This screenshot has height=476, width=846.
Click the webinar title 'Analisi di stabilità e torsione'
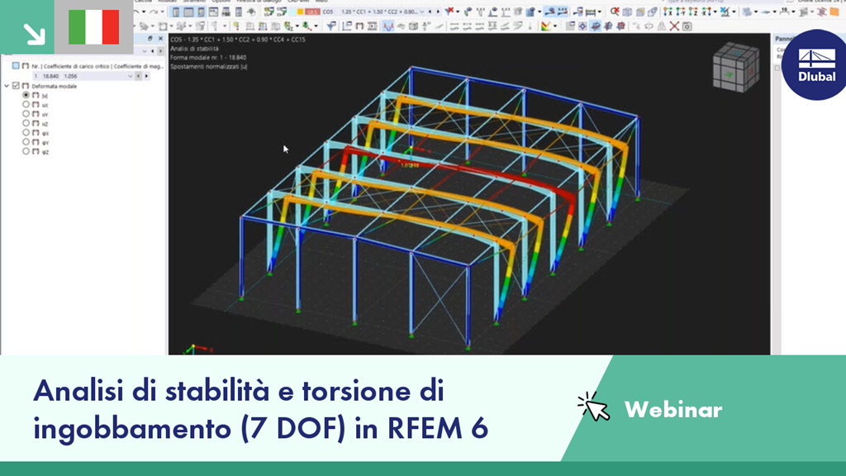coord(239,391)
